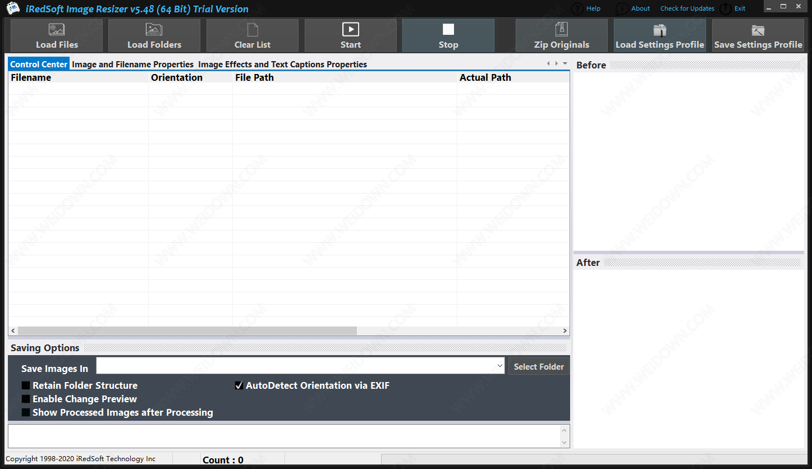
Task: Toggle Show Processed Images after Processing
Action: coord(26,412)
